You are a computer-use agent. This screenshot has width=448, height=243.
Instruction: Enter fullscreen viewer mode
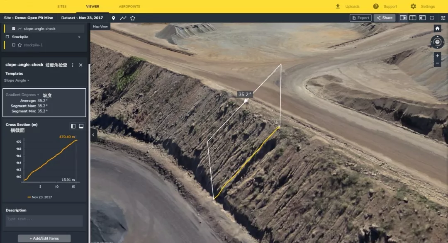click(x=432, y=18)
